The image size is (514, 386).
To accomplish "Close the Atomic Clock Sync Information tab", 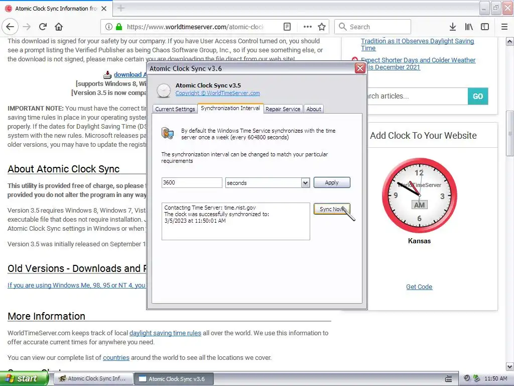I will pyautogui.click(x=104, y=9).
